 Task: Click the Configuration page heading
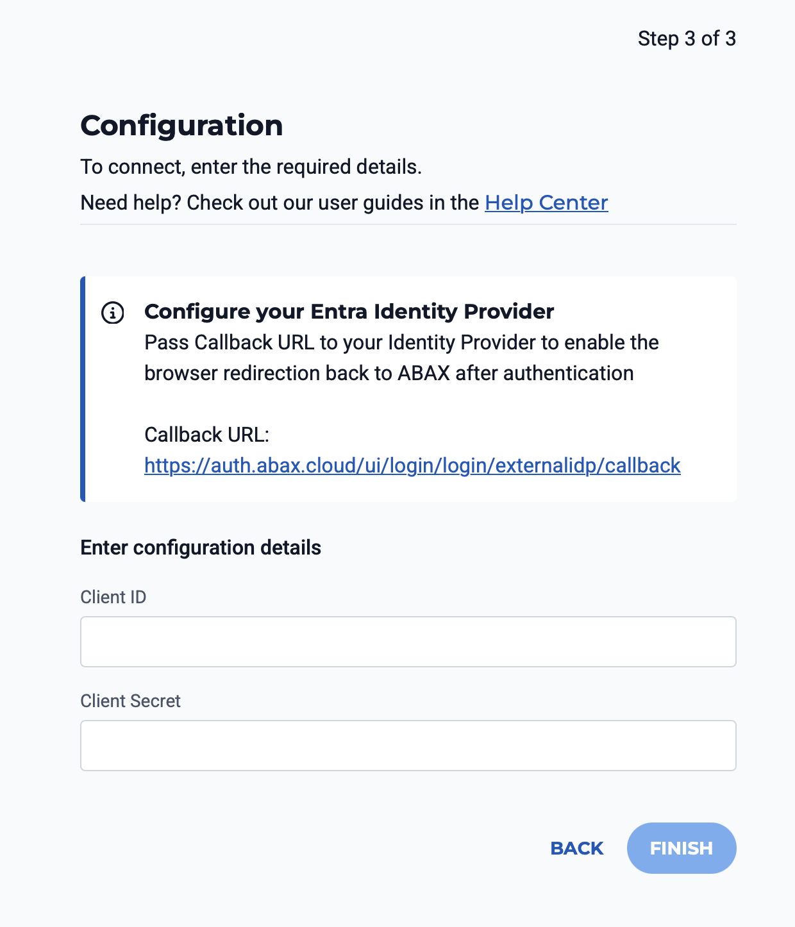coord(181,125)
